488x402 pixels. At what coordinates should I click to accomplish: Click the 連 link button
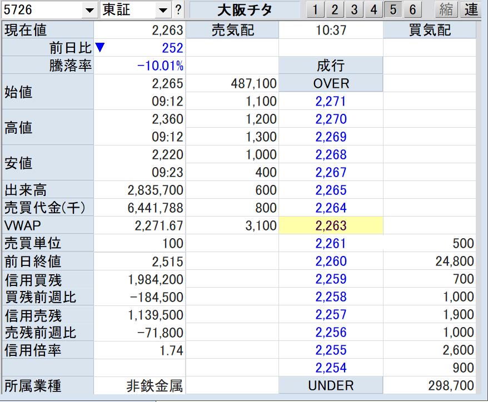tap(471, 9)
